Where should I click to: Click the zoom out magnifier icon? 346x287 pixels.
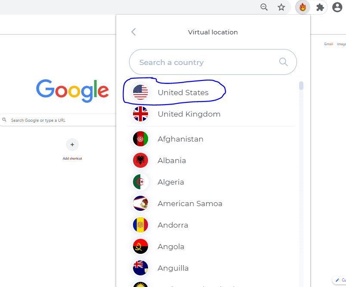coord(264,7)
